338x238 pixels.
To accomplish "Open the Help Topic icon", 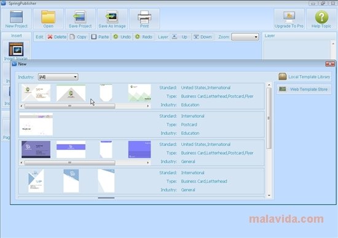I will click(x=321, y=19).
